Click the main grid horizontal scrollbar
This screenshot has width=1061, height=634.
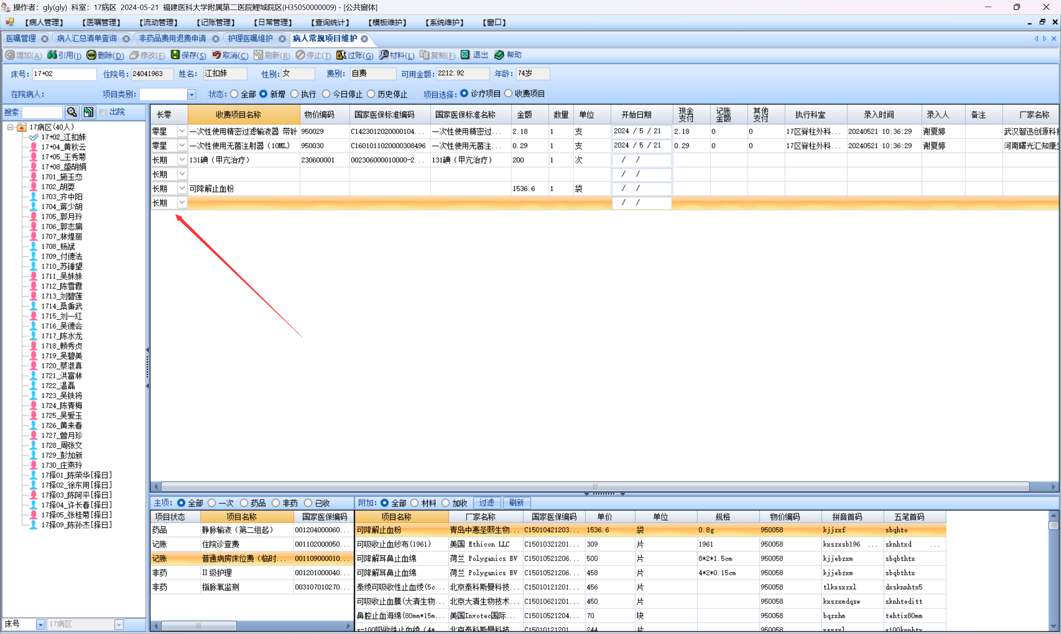(595, 486)
